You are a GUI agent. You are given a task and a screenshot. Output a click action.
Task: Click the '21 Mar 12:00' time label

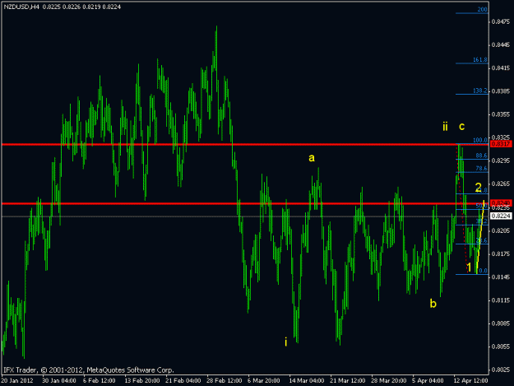[348, 381]
